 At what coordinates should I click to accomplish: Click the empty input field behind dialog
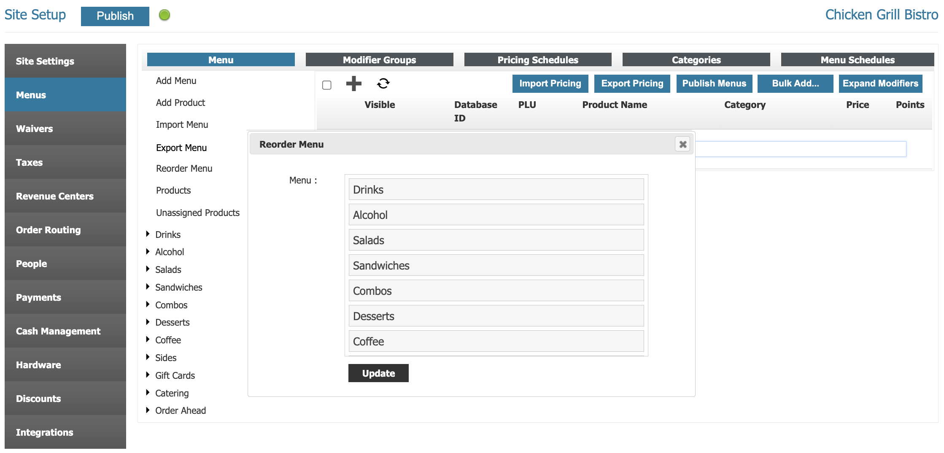pos(801,149)
